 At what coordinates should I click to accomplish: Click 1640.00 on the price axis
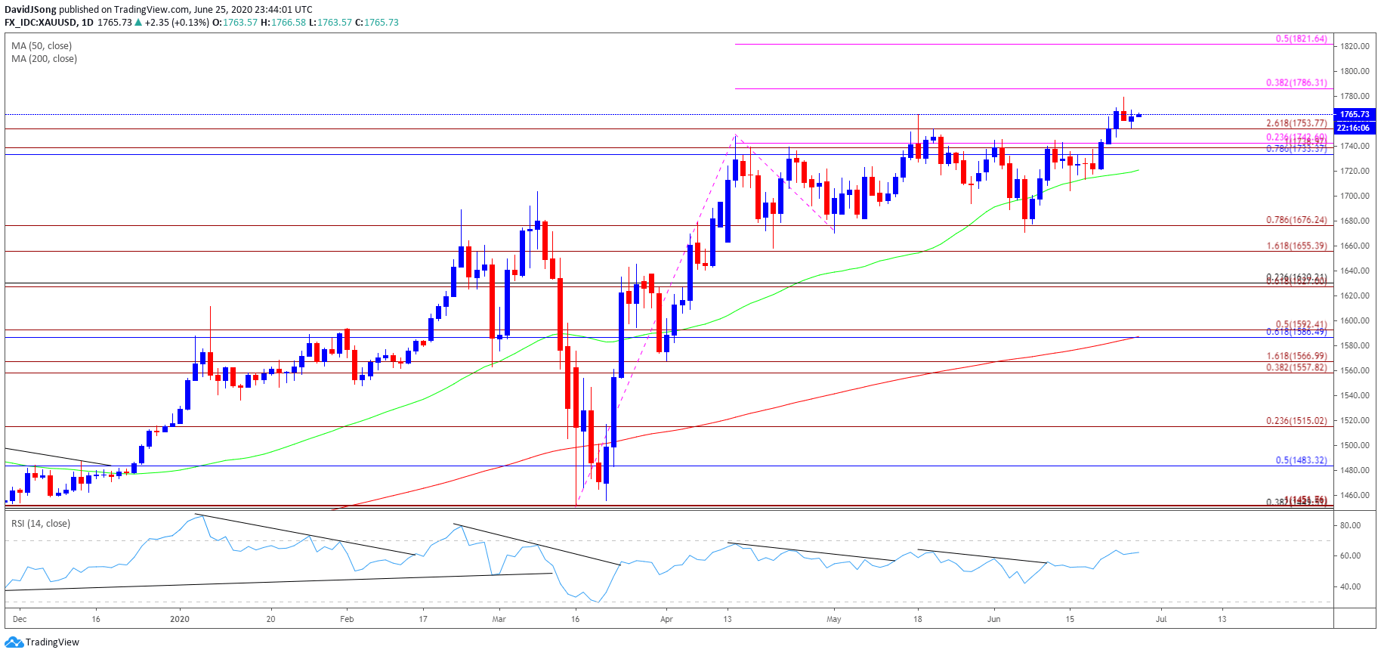[x=1355, y=271]
